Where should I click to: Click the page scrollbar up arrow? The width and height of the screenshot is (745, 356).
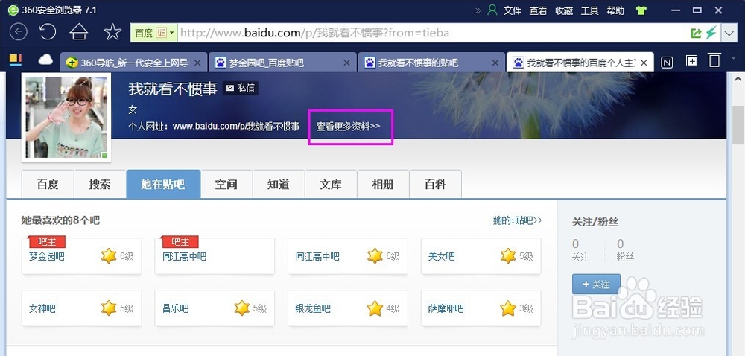tap(738, 79)
